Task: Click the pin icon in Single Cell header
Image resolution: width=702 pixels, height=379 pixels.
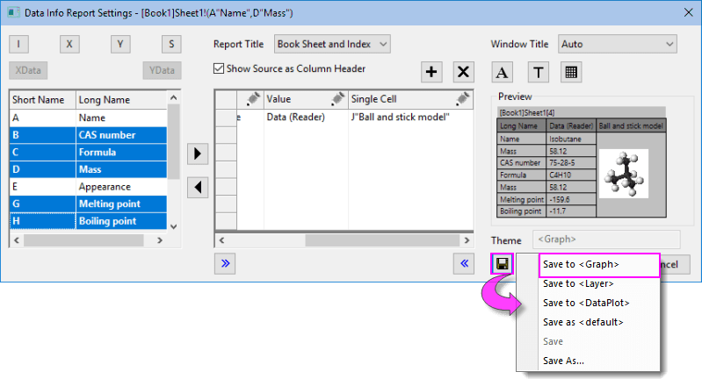Action: point(462,99)
